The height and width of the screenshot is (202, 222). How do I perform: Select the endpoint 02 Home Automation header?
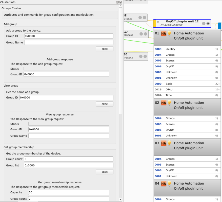[x=187, y=107]
